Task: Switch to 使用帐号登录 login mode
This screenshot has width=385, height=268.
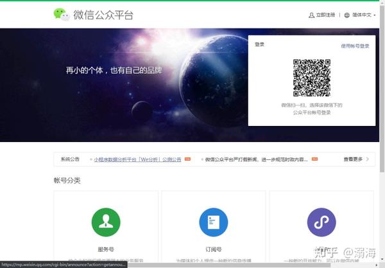Action: pyautogui.click(x=355, y=46)
